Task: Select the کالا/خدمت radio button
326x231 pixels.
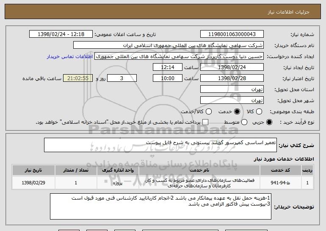Action: (209, 111)
